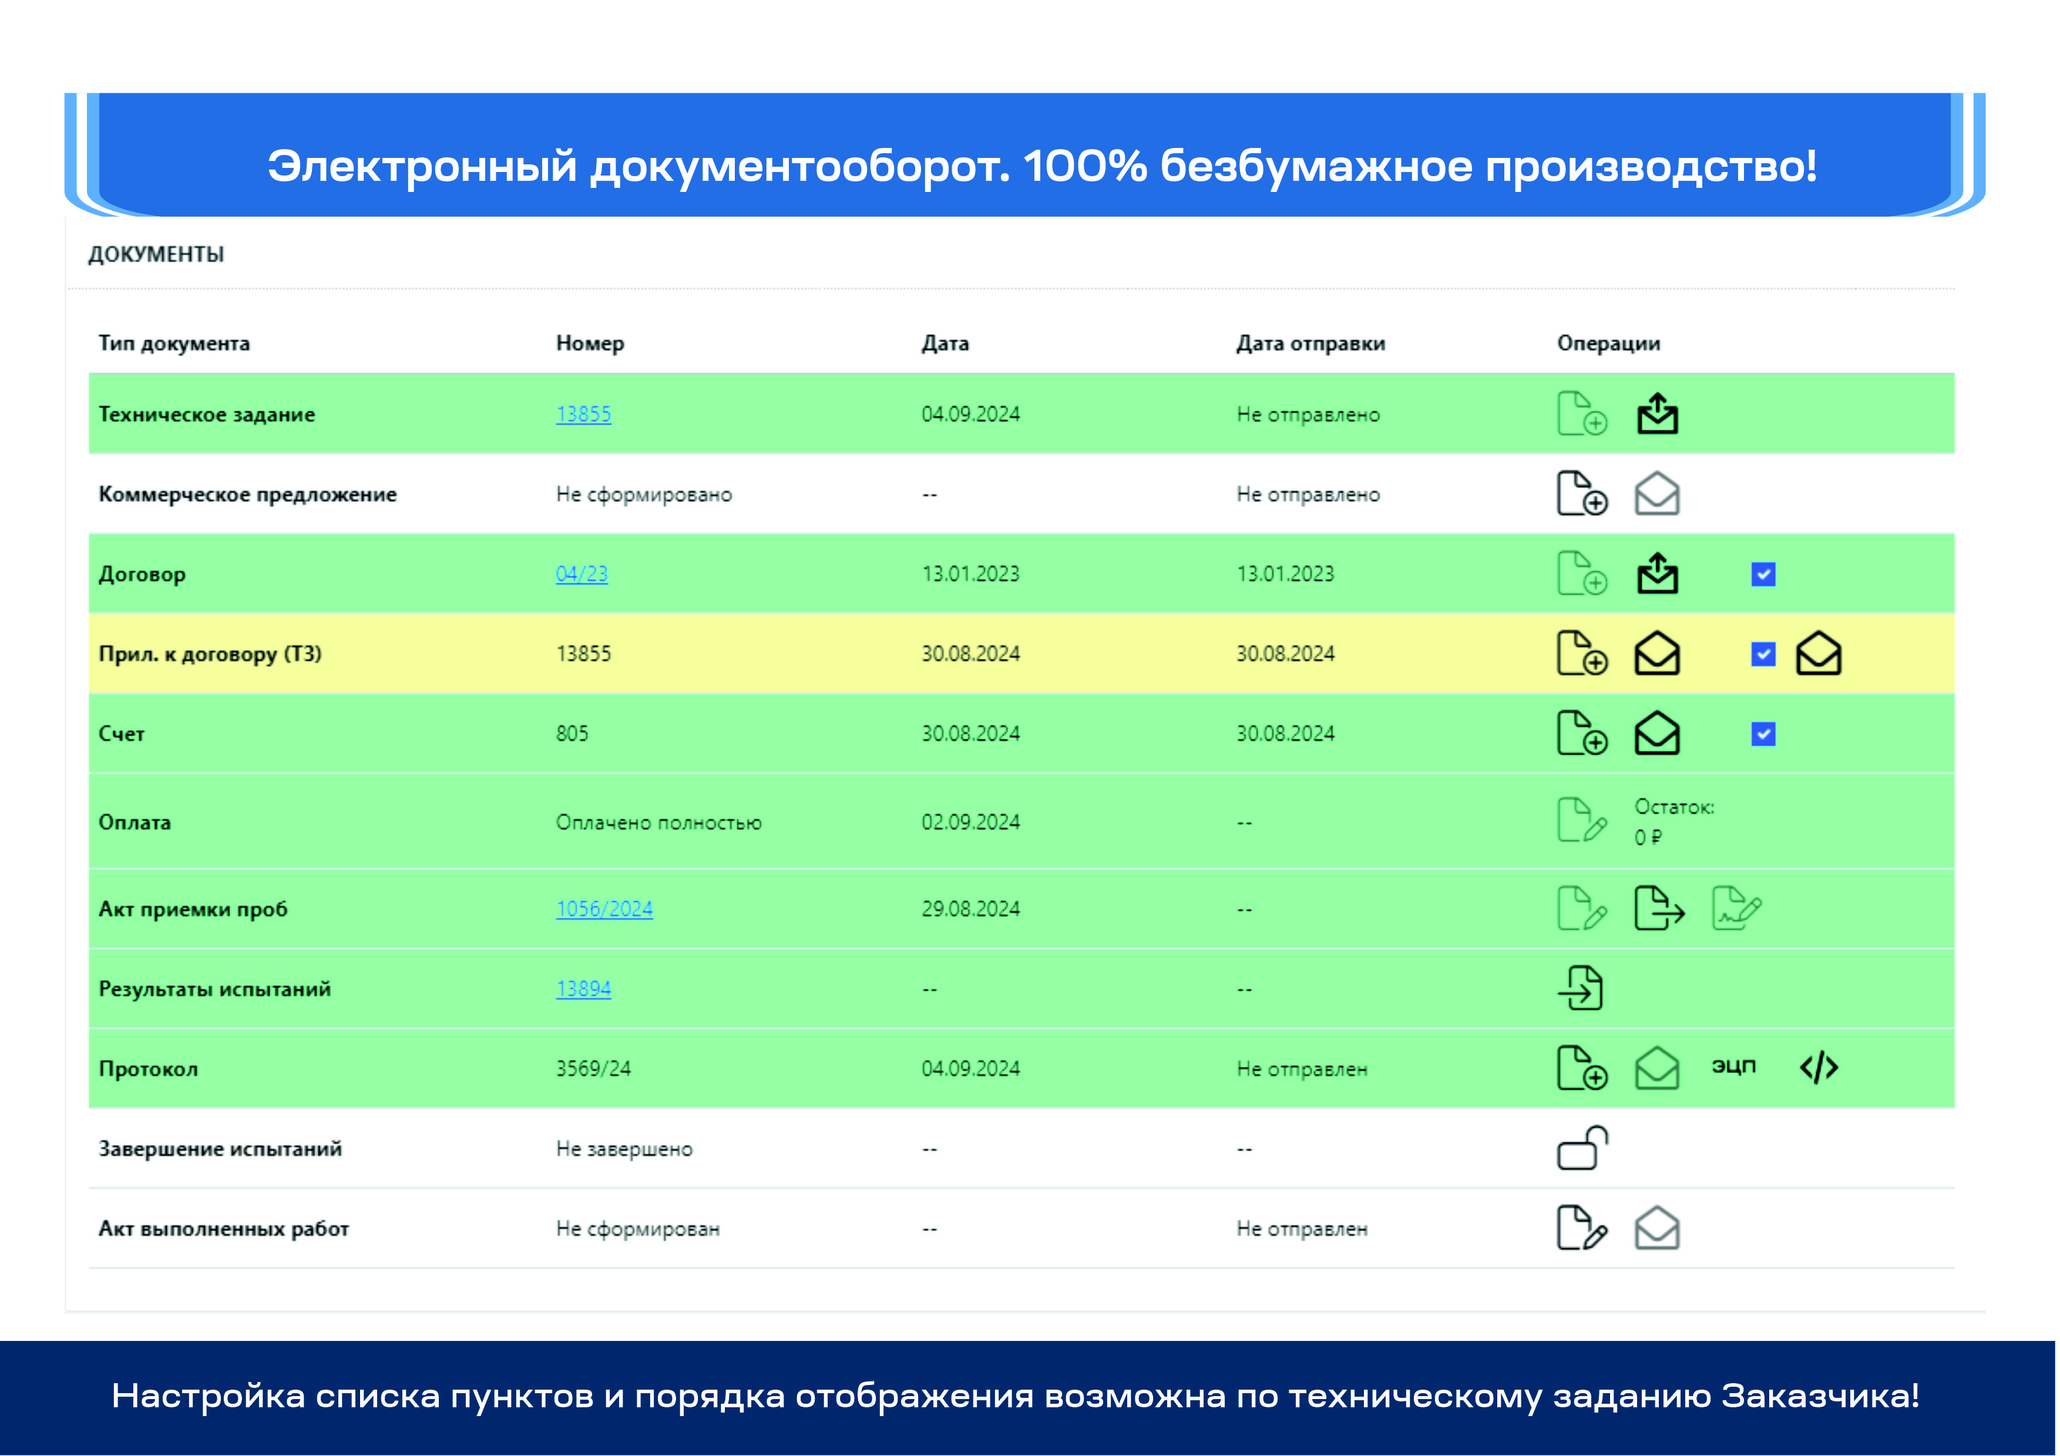The width and height of the screenshot is (2060, 1456).
Task: Edit Акт выполненных работ document icon
Action: point(1581,1228)
